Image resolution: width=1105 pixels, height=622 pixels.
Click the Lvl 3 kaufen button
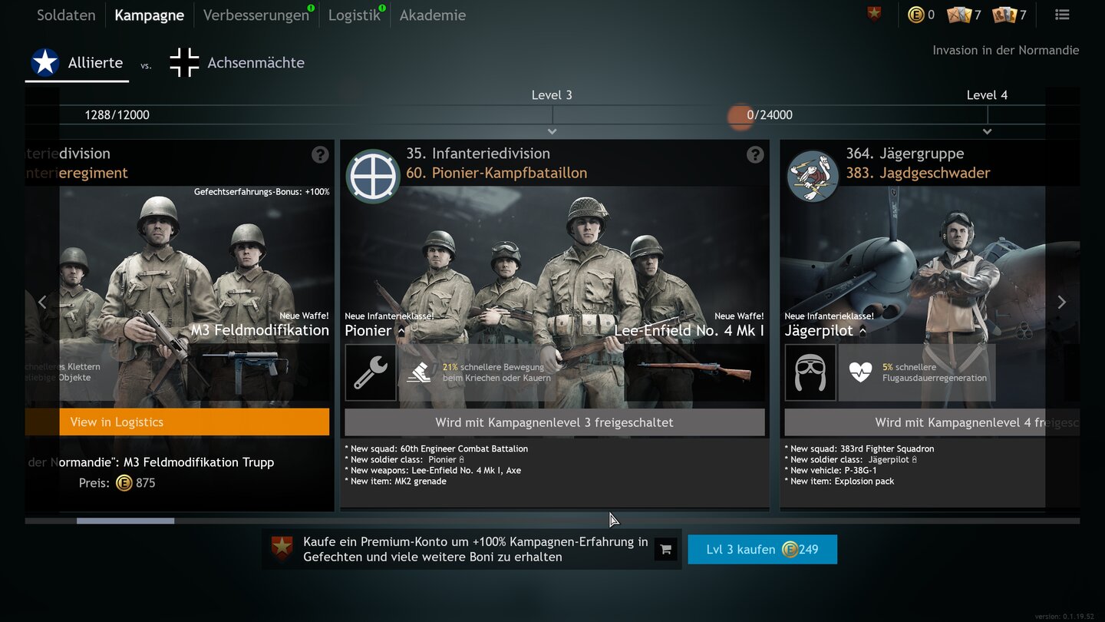click(761, 550)
